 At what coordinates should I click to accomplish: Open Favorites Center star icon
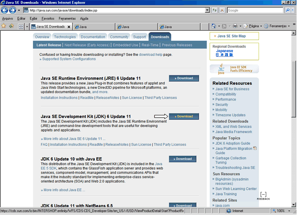coord(3,26)
